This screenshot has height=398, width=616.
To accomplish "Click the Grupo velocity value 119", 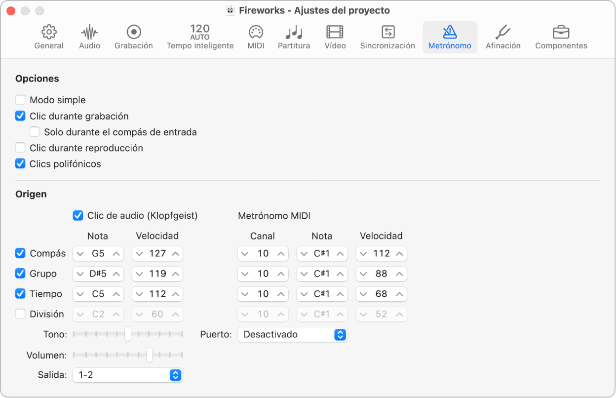I will tap(157, 274).
